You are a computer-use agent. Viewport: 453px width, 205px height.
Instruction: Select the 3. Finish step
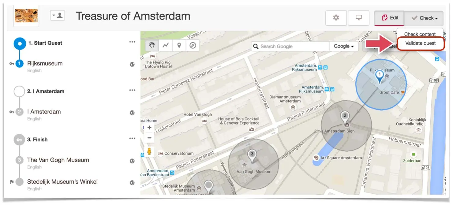pos(37,140)
